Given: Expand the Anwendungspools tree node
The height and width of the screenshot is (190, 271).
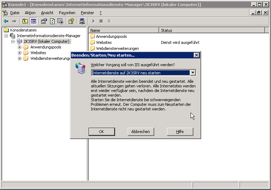Looking at the screenshot, I should coord(19,47).
